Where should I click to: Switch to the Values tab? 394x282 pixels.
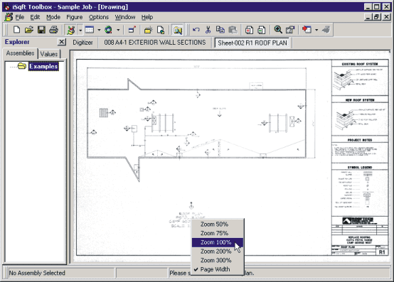(x=49, y=54)
